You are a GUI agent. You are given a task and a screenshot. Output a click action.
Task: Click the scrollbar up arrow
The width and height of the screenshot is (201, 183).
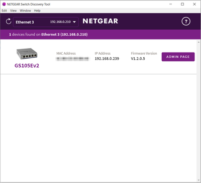click(199, 42)
